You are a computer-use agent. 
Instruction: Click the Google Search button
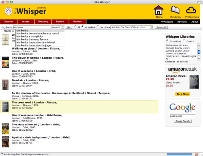click(183, 121)
